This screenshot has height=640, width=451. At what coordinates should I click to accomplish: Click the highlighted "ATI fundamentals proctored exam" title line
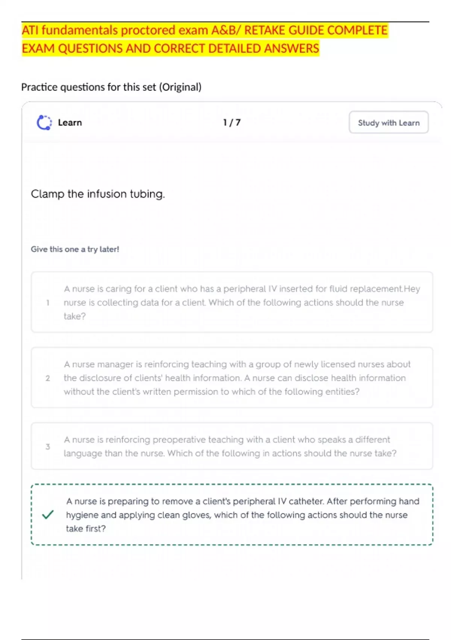204,30
